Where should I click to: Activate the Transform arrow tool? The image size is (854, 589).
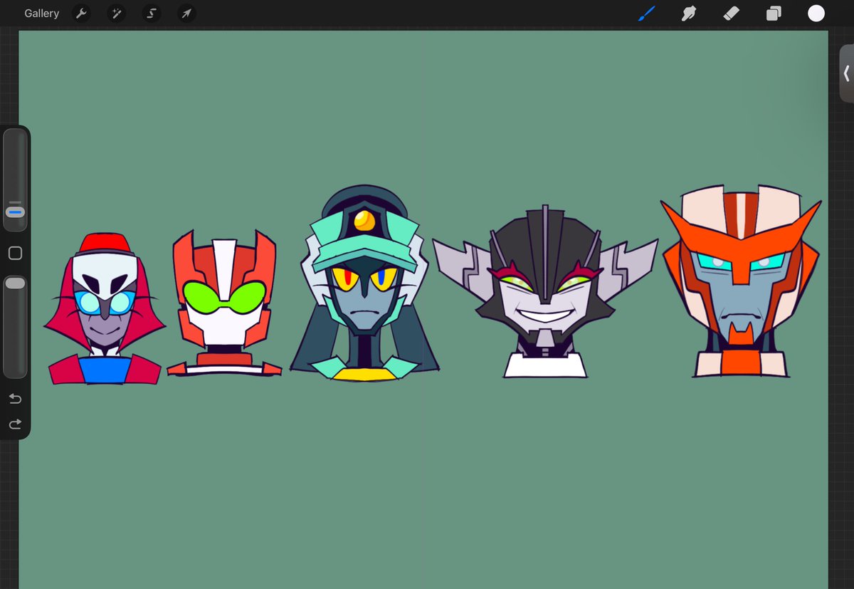[186, 14]
